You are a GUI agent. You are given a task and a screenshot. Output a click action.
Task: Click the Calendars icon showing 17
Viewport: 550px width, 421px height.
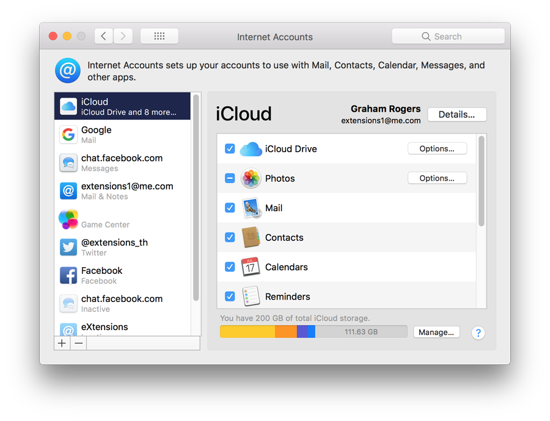coord(251,267)
